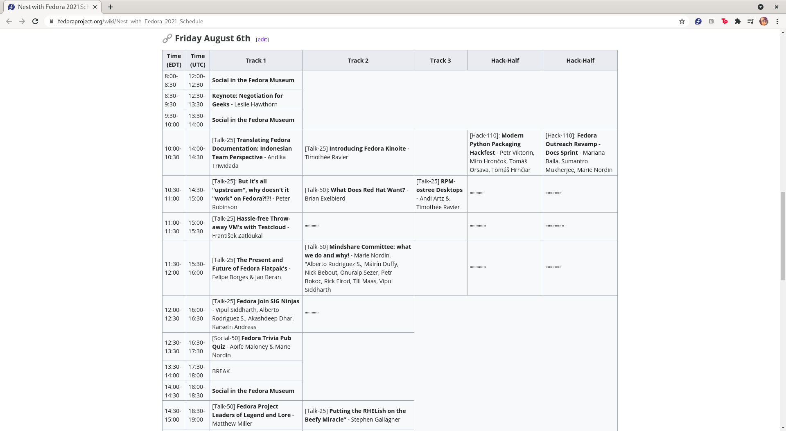View site security lock information
The image size is (786, 431).
[51, 21]
